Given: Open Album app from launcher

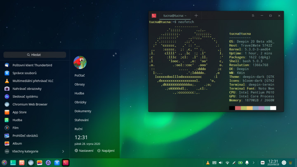Looking at the screenshot, I should [x=35, y=143].
